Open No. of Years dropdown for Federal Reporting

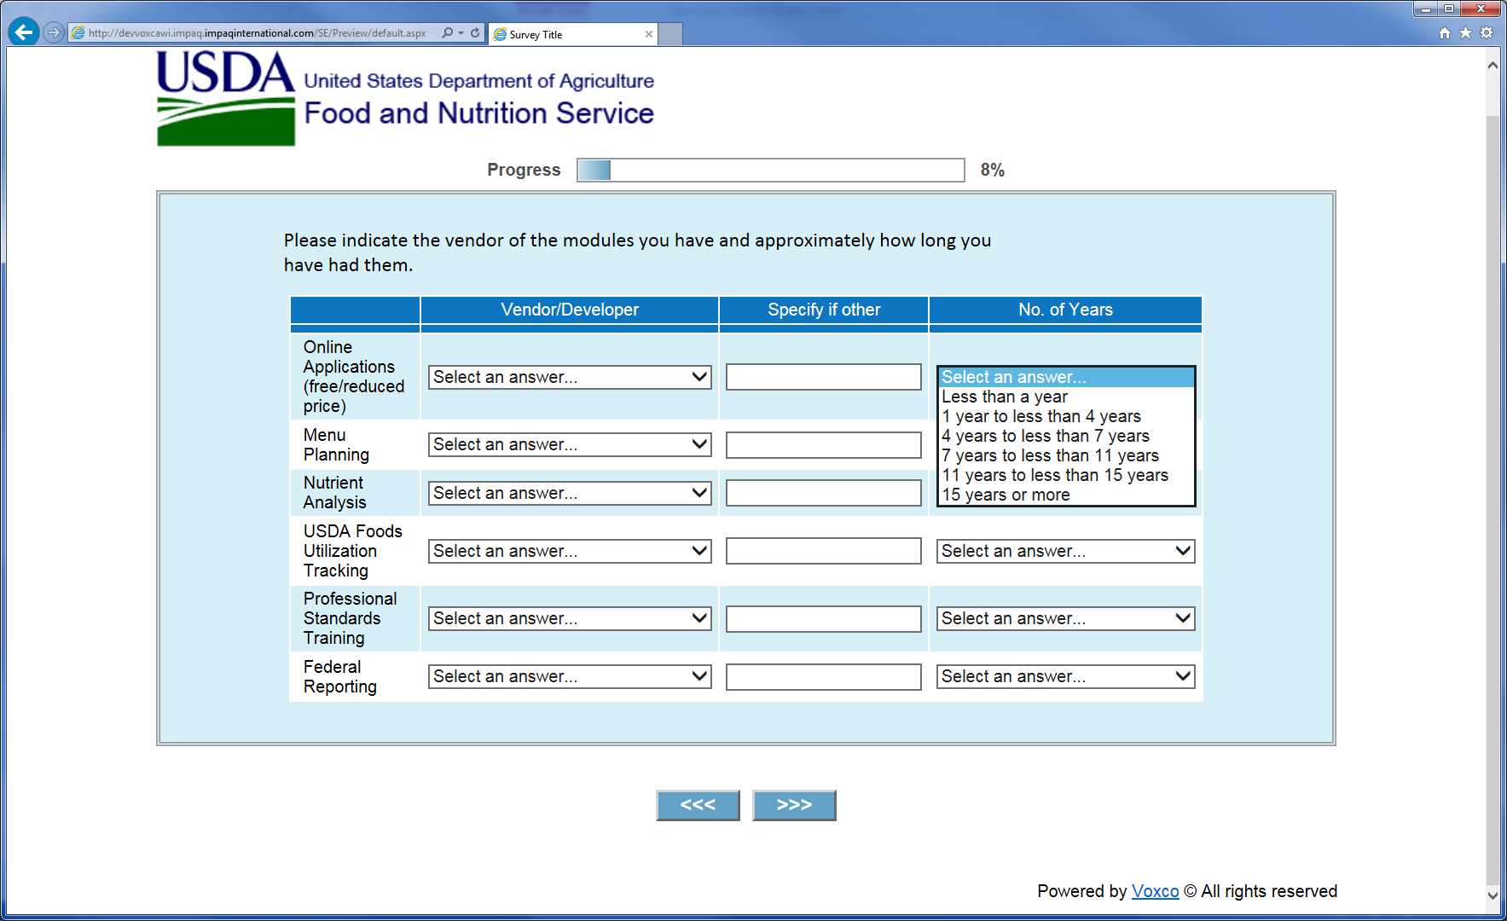point(1064,676)
